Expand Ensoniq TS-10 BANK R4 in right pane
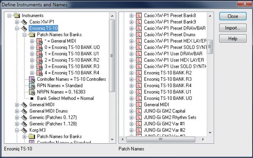 tap(131, 86)
